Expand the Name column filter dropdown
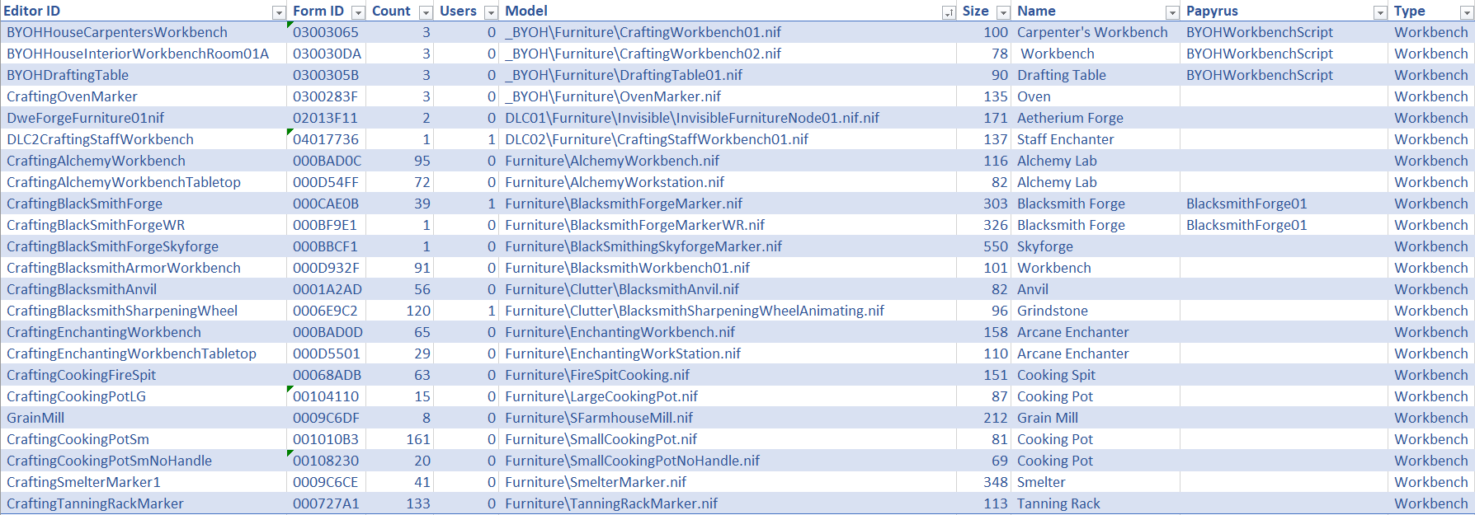This screenshot has width=1475, height=515. pyautogui.click(x=1171, y=12)
